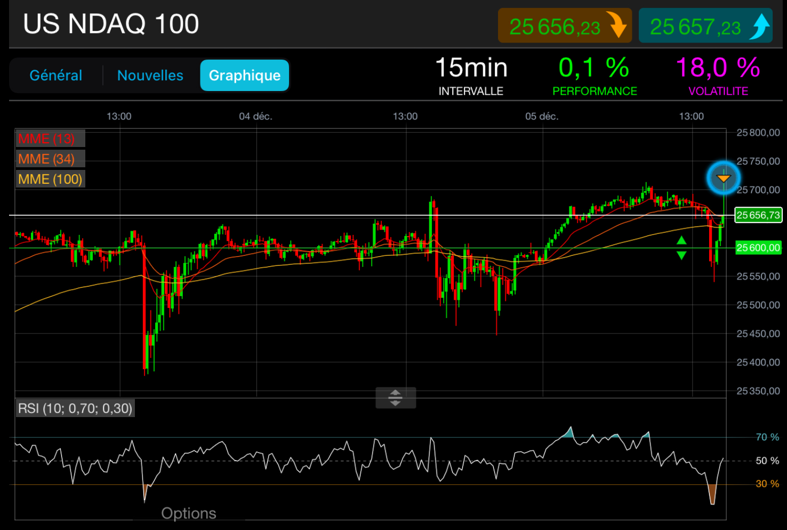Click the 25 350,00 price axis label

click(x=758, y=391)
